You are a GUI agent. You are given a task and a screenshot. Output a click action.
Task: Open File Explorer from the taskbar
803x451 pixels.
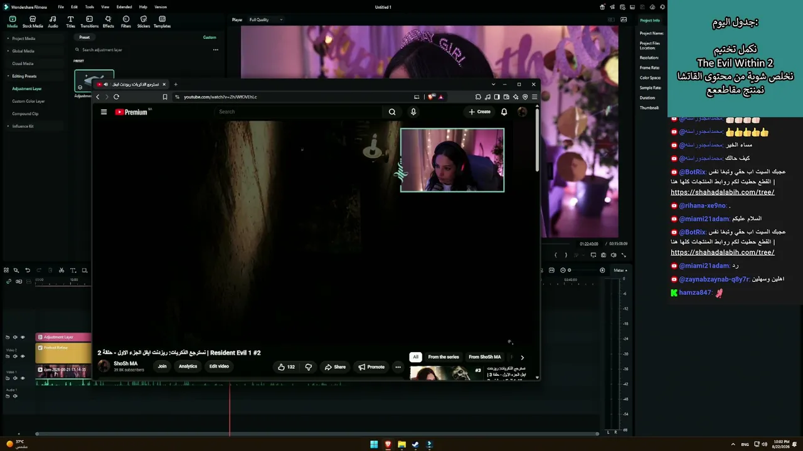click(x=401, y=444)
